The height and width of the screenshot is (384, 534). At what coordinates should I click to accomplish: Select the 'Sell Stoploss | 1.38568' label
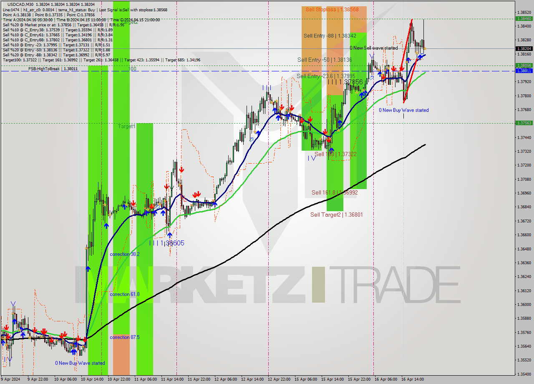332,9
